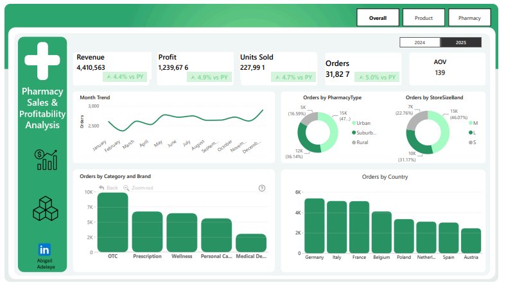Image resolution: width=506 pixels, height=285 pixels.
Task: Select the S store size legend entry
Action: pos(473,142)
